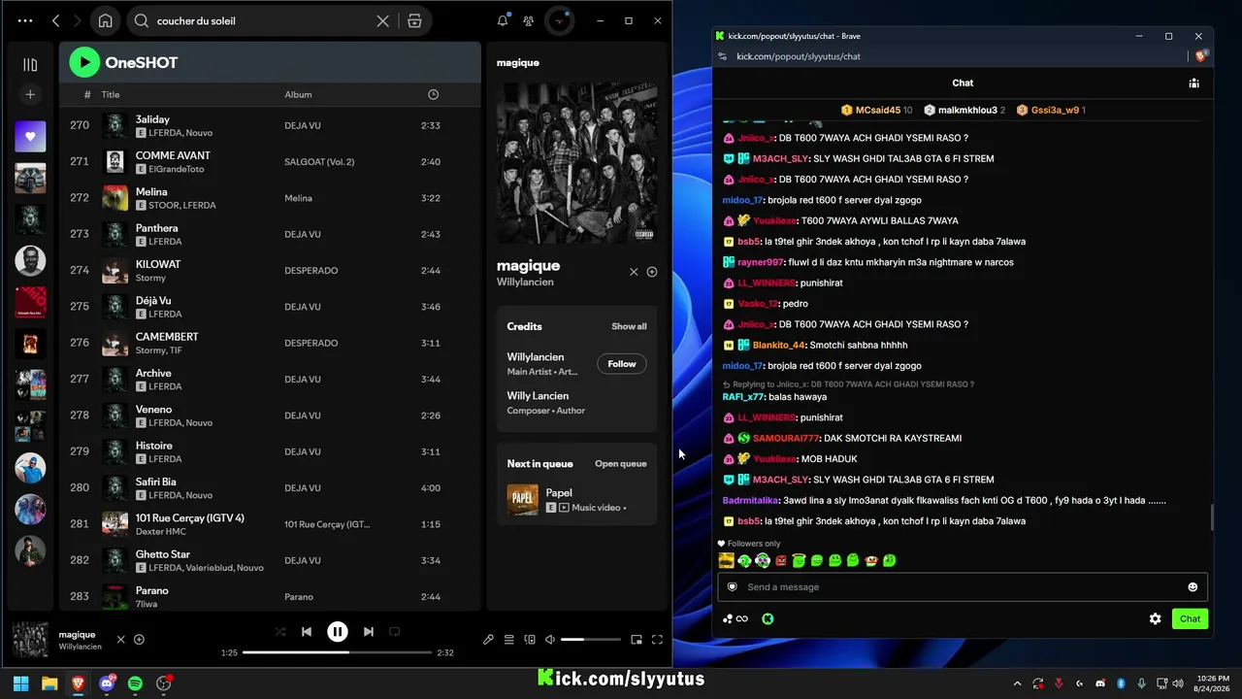Screen dimensions: 1242x699
Task: Toggle the queue view
Action: 508,640
